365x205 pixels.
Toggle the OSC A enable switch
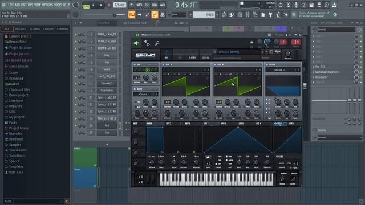tap(164, 64)
